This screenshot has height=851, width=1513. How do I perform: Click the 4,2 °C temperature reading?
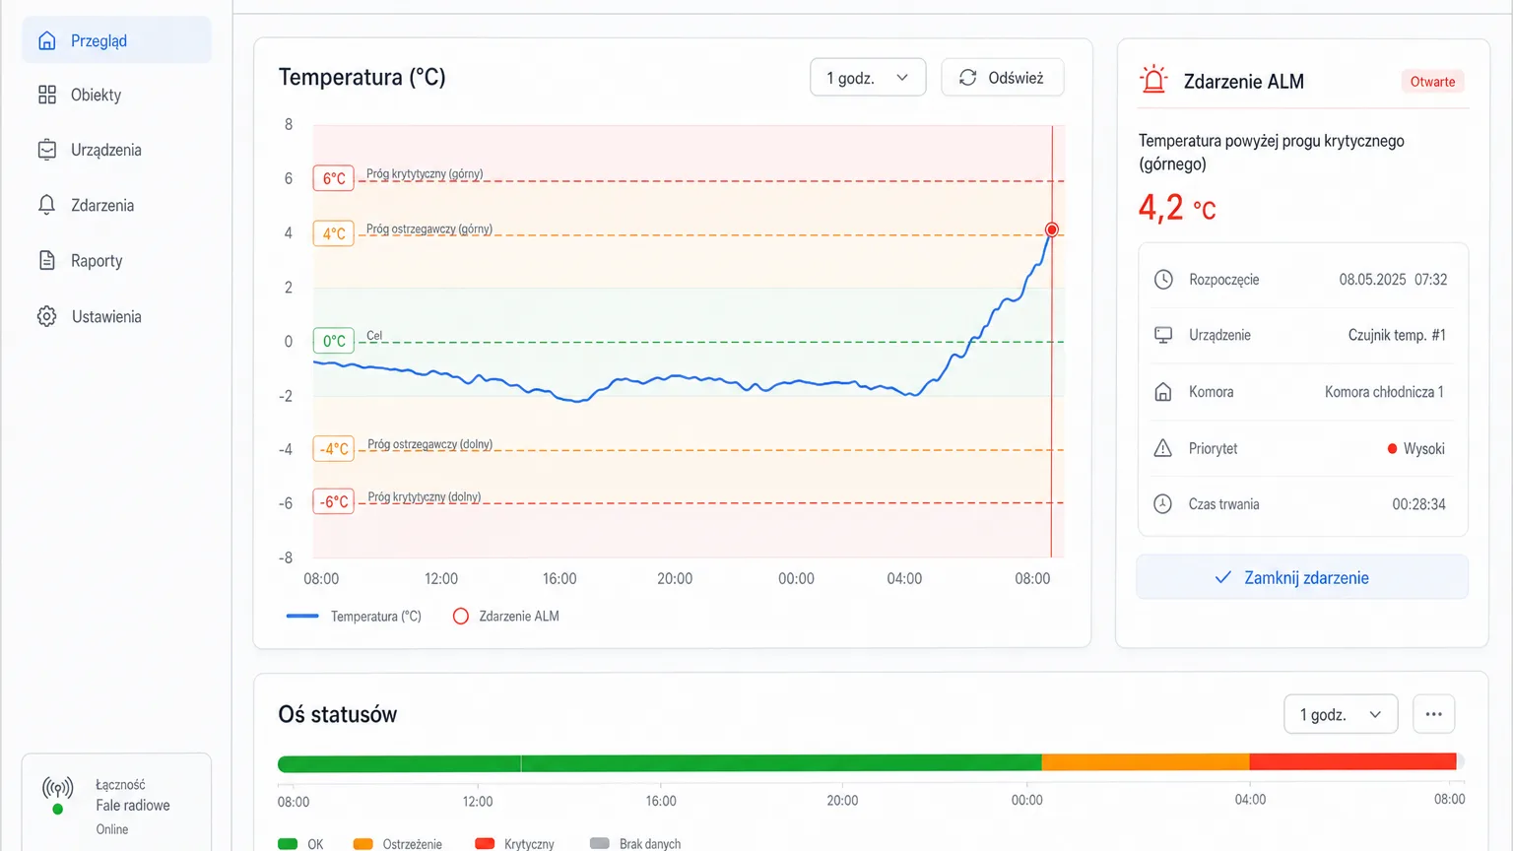click(1177, 208)
